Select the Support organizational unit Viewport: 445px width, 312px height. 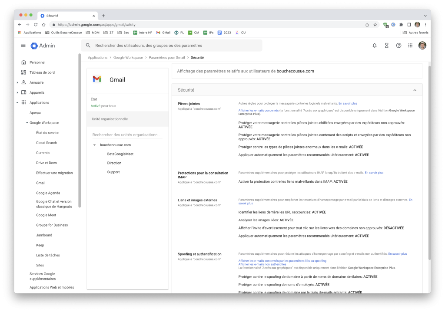[113, 172]
